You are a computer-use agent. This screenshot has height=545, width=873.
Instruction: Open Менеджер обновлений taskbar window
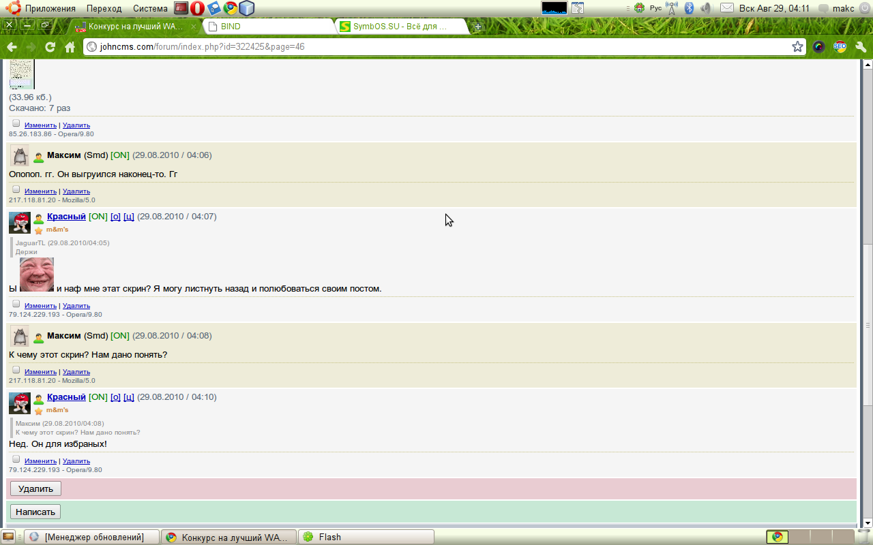91,537
